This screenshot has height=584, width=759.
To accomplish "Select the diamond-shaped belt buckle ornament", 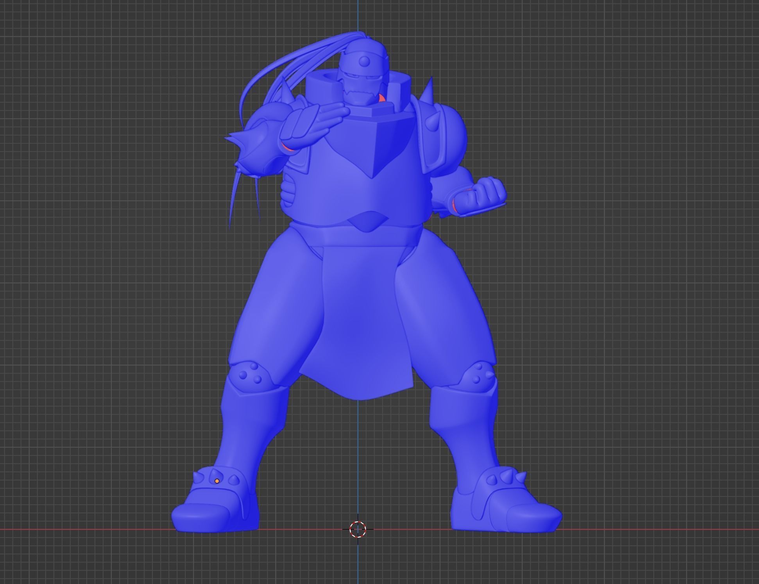I will tap(367, 221).
